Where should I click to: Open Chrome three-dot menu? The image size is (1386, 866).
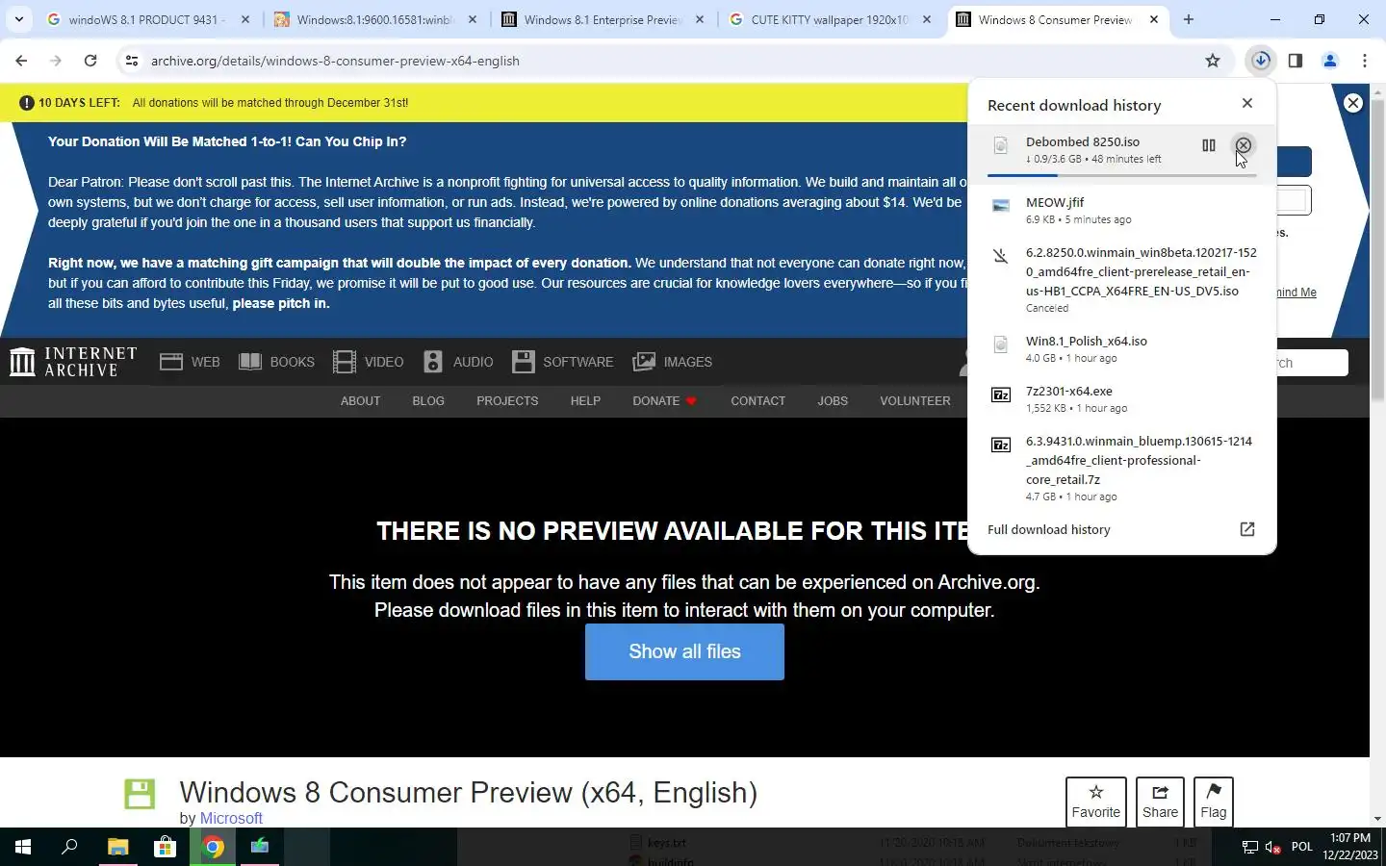(x=1365, y=61)
